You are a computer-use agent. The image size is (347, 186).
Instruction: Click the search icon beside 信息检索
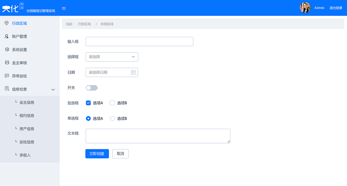[x=7, y=89]
